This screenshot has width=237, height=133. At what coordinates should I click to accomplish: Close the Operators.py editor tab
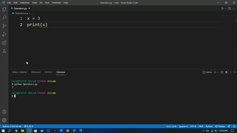coord(29,8)
